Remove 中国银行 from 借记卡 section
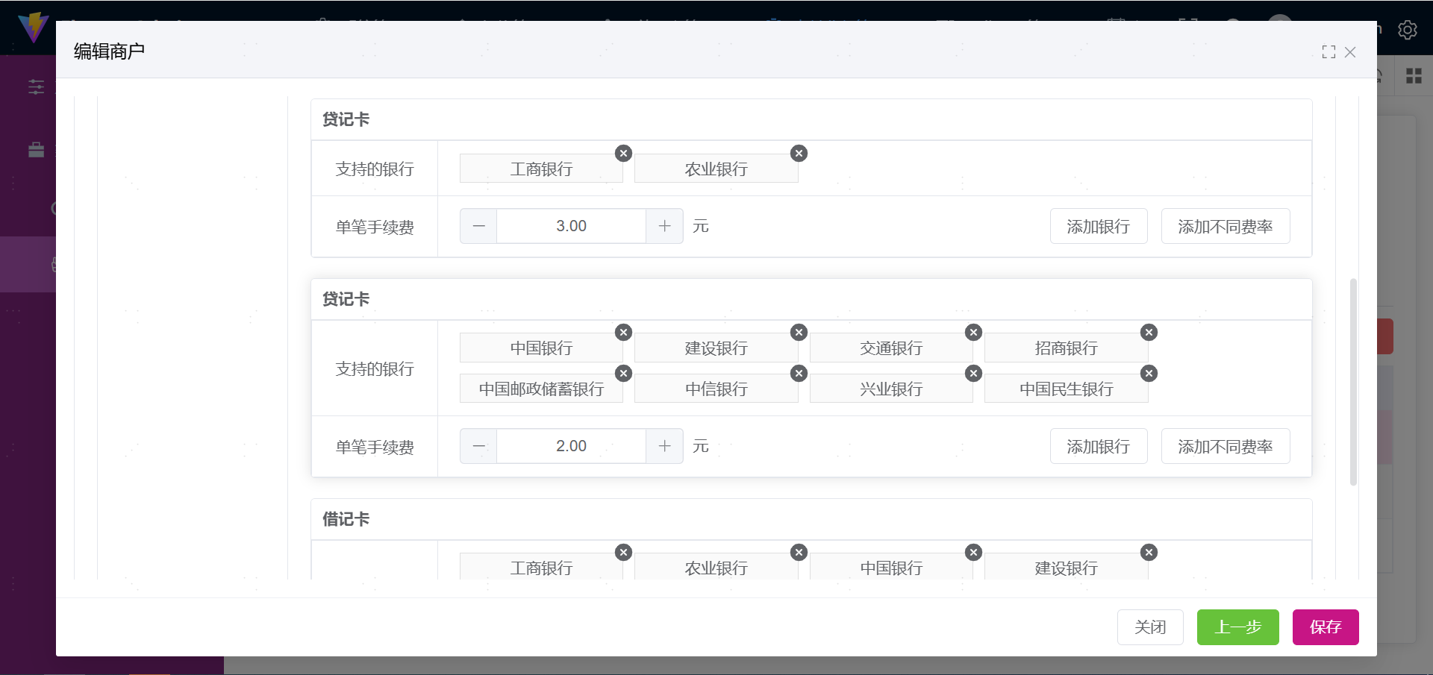 (973, 553)
